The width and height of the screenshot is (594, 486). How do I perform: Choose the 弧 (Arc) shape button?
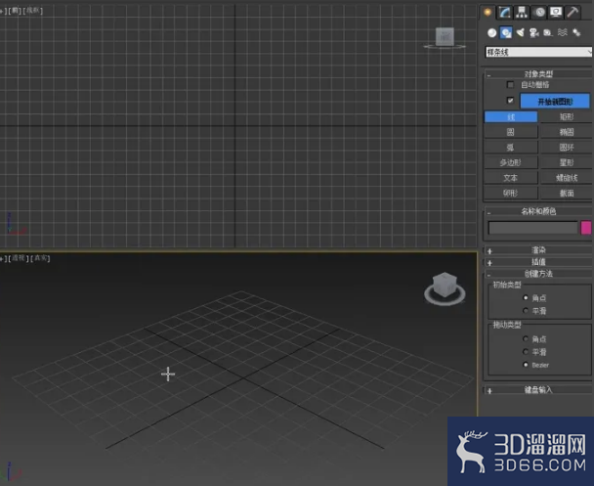(x=511, y=148)
